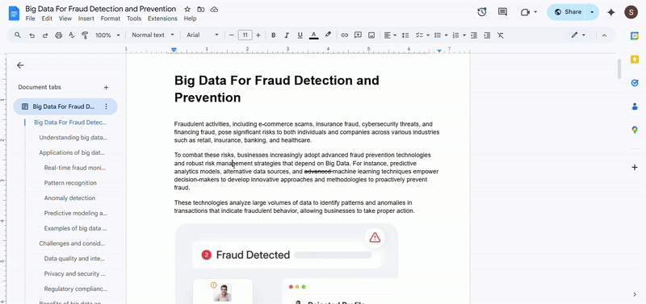
Task: Decrease font size minus button
Action: [232, 35]
